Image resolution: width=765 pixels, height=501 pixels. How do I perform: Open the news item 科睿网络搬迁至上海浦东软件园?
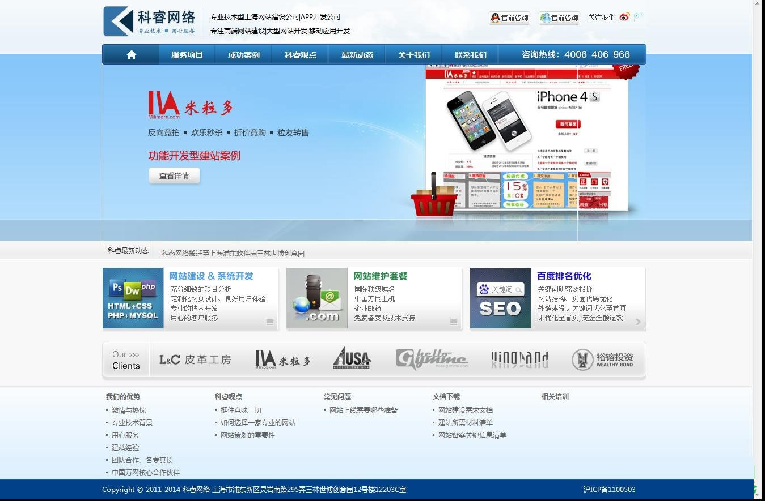click(233, 253)
